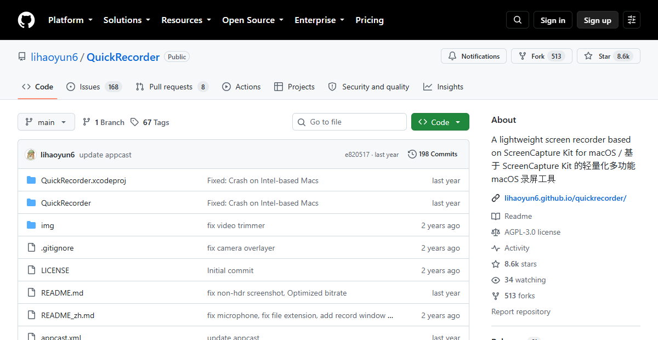This screenshot has width=658, height=340.
Task: Expand the Platform menu
Action: pos(70,20)
